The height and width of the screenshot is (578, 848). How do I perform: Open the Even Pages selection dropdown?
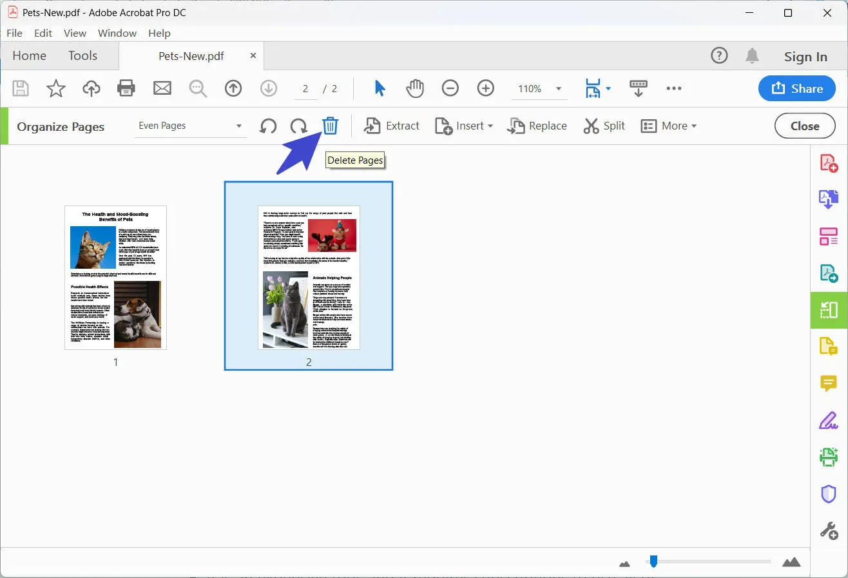tap(191, 126)
